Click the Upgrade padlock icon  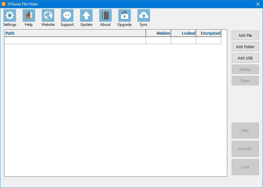(125, 15)
